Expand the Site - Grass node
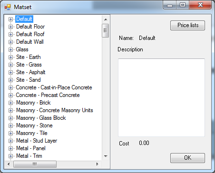The image size is (215, 173). click(x=10, y=65)
